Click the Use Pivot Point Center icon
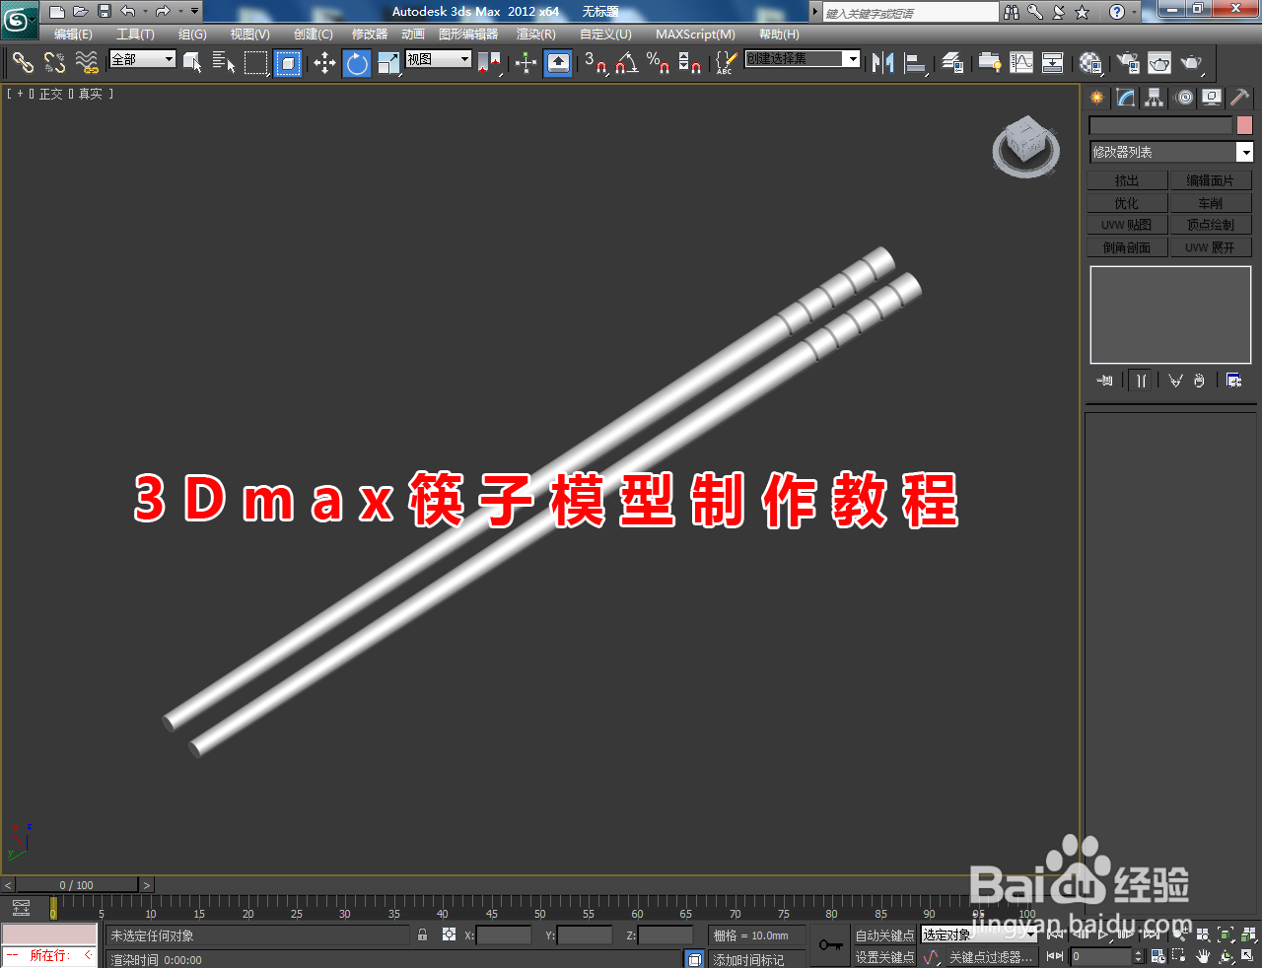The image size is (1262, 968). 489,63
